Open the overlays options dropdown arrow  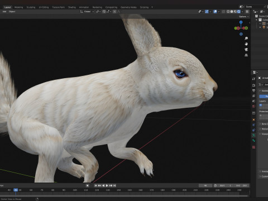pyautogui.click(x=219, y=12)
